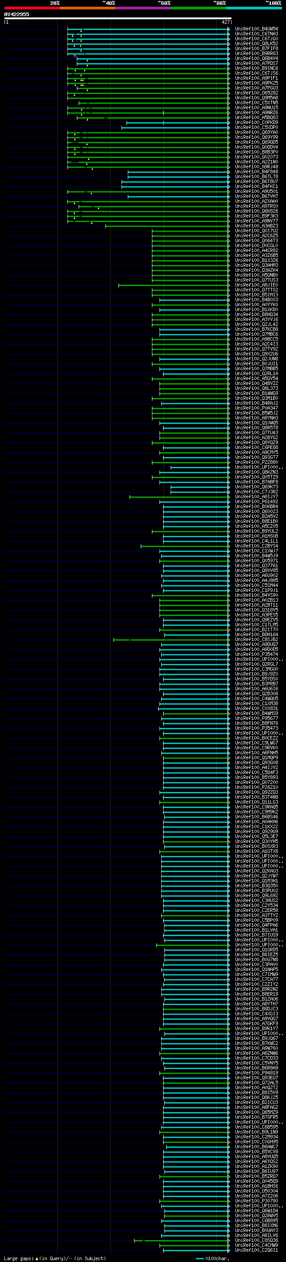Image resolution: width=286 pixels, height=1262 pixels.
Task: Open hit UniRef100_Q8LK52
Action: [257, 43]
